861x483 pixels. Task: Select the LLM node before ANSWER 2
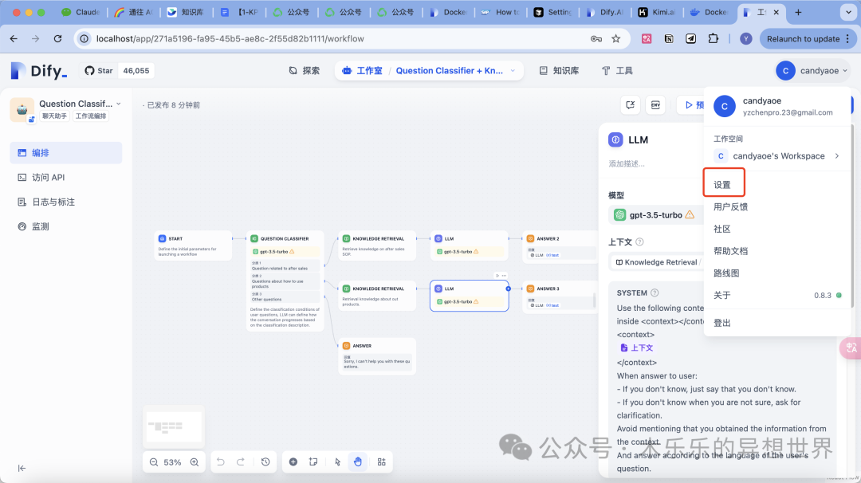point(469,245)
